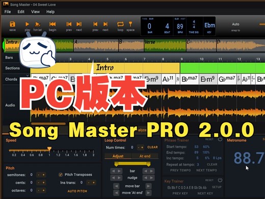Click the Ebm key display
This screenshot has height=199, width=265.
pyautogui.click(x=209, y=26)
